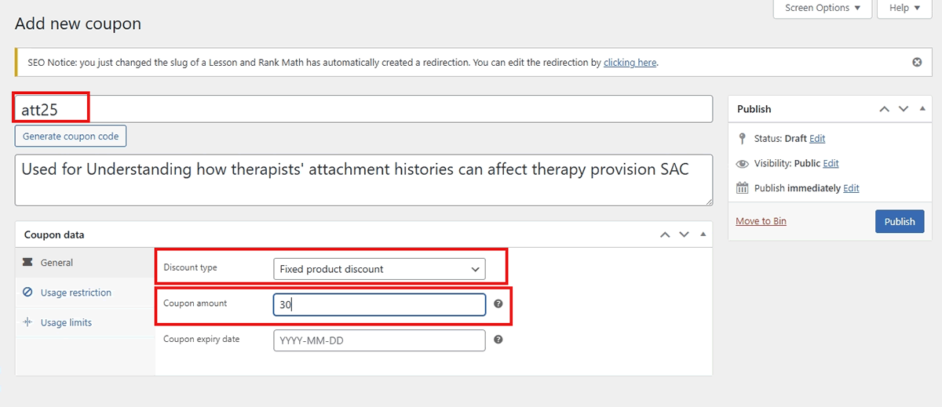Move Coupon data panel up with the arrow

click(x=665, y=234)
